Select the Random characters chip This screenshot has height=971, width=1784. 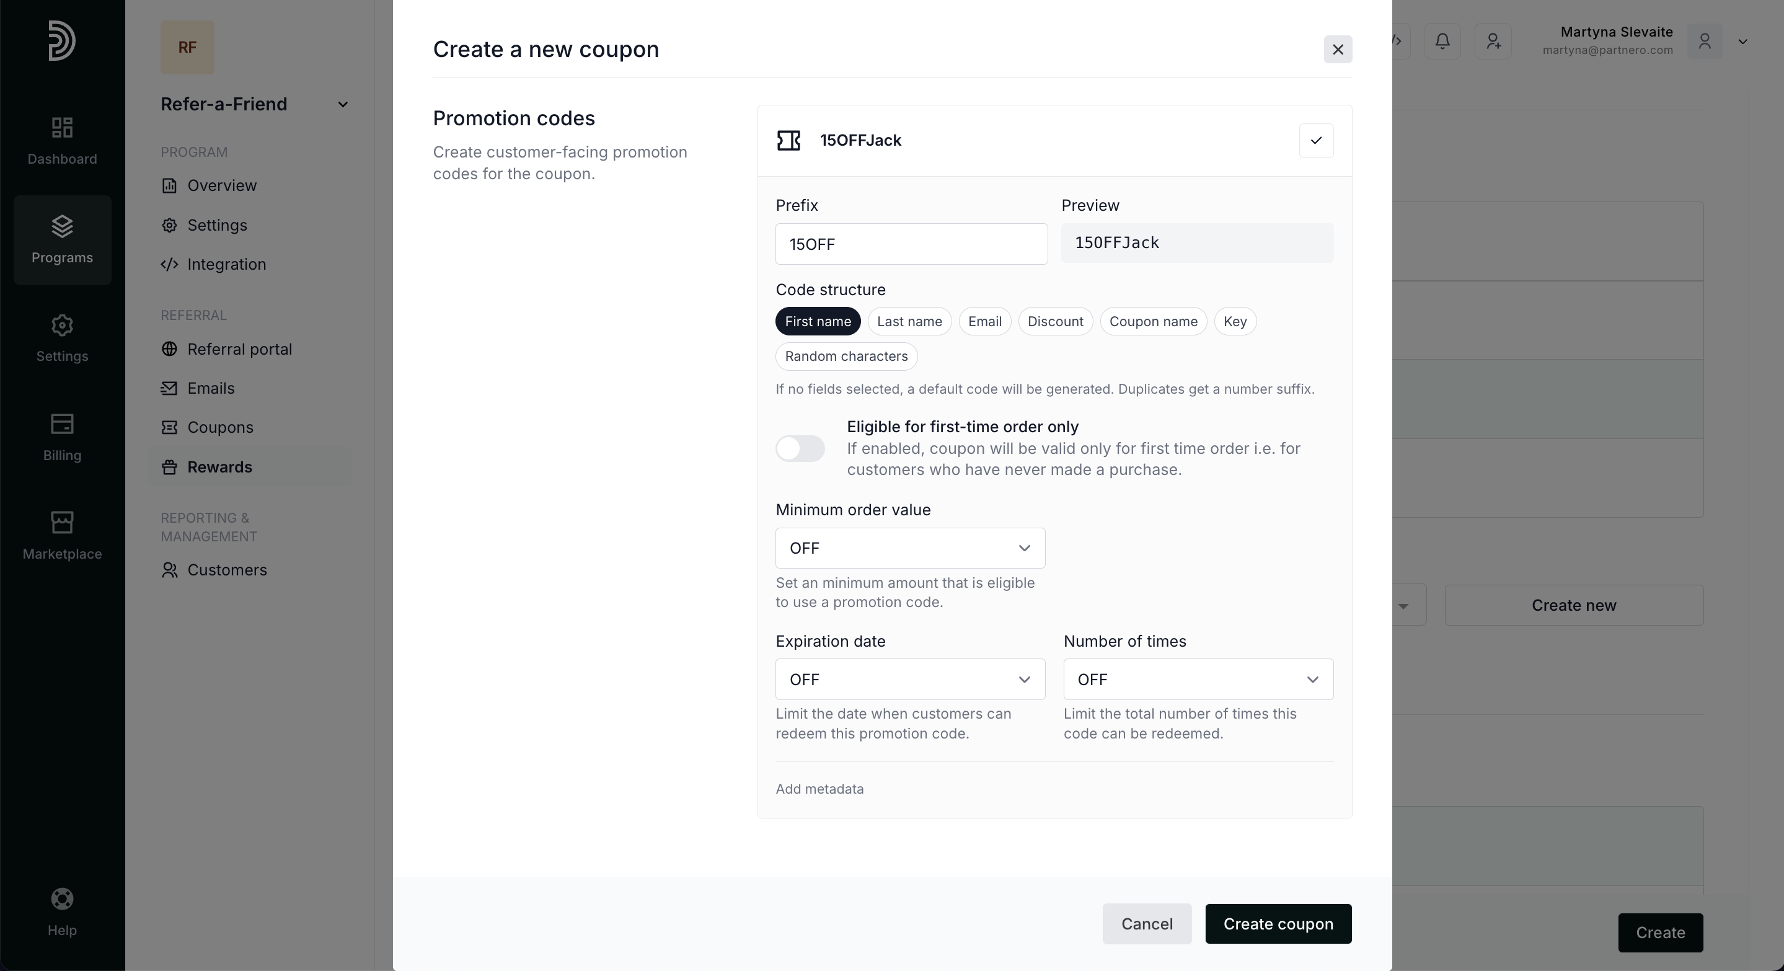pos(846,356)
